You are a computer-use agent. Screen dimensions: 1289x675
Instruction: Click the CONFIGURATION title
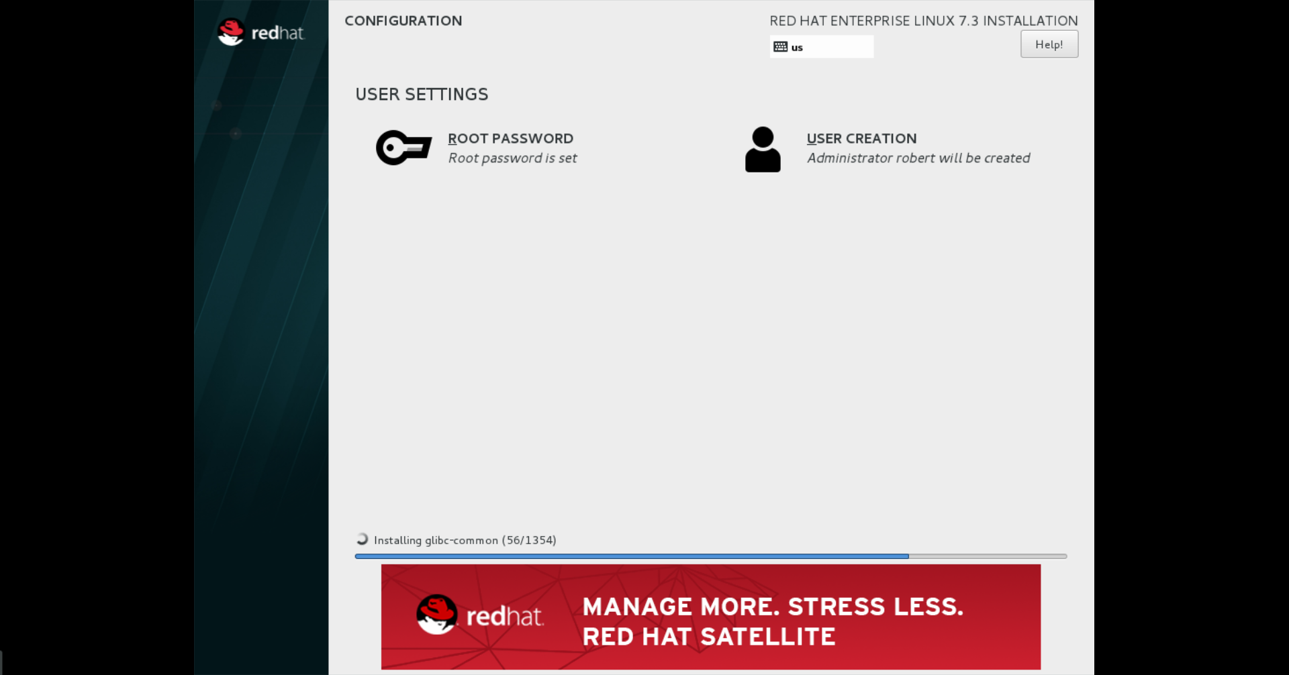[403, 21]
